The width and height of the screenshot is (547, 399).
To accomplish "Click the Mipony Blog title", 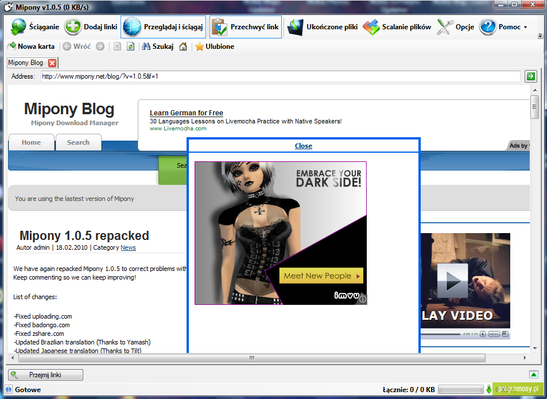I will pos(69,109).
